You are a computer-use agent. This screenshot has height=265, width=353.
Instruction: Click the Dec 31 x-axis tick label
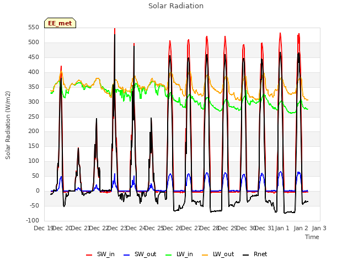(x=265, y=228)
